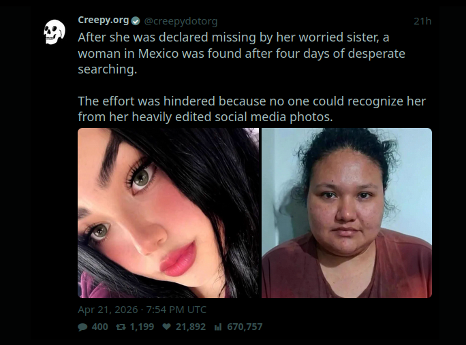
Task: Click the 670,757 views count
Action: 245,327
